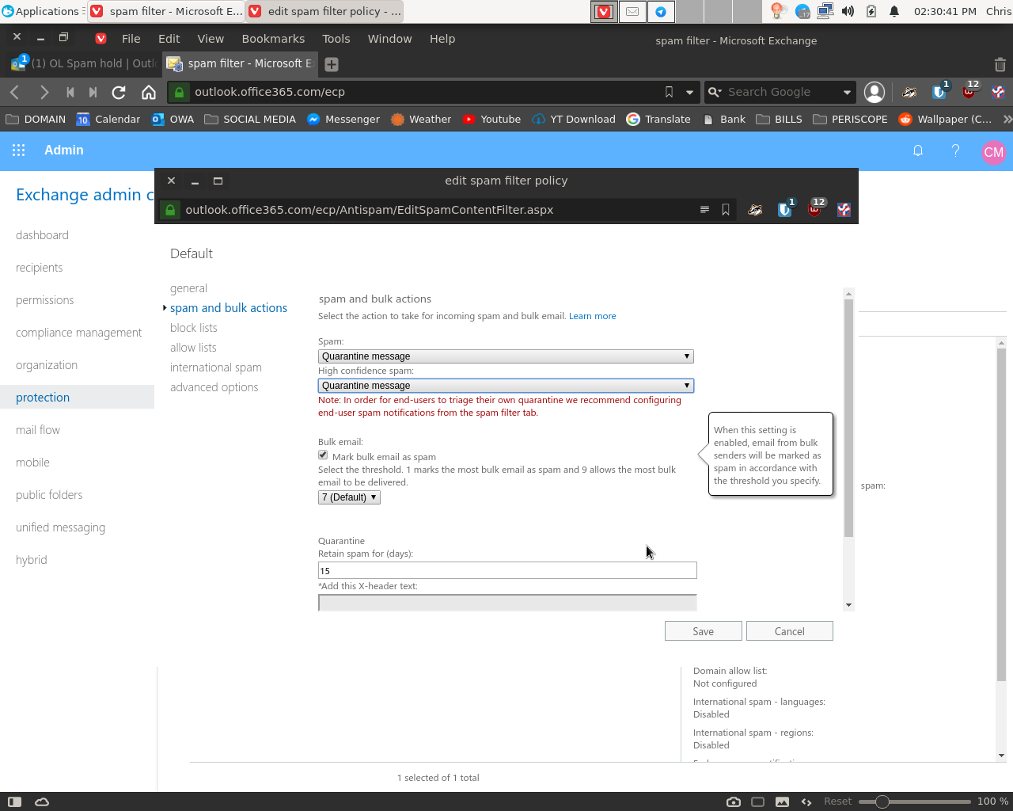Click Bitwarden shield extension in main toolbar
This screenshot has height=811, width=1013.
[x=939, y=92]
